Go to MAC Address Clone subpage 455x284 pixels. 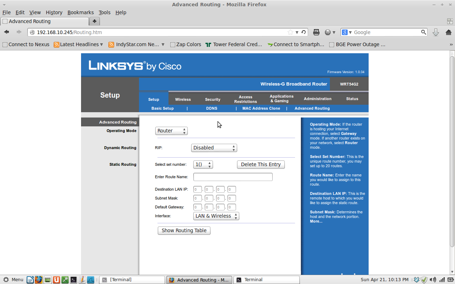[x=261, y=108]
